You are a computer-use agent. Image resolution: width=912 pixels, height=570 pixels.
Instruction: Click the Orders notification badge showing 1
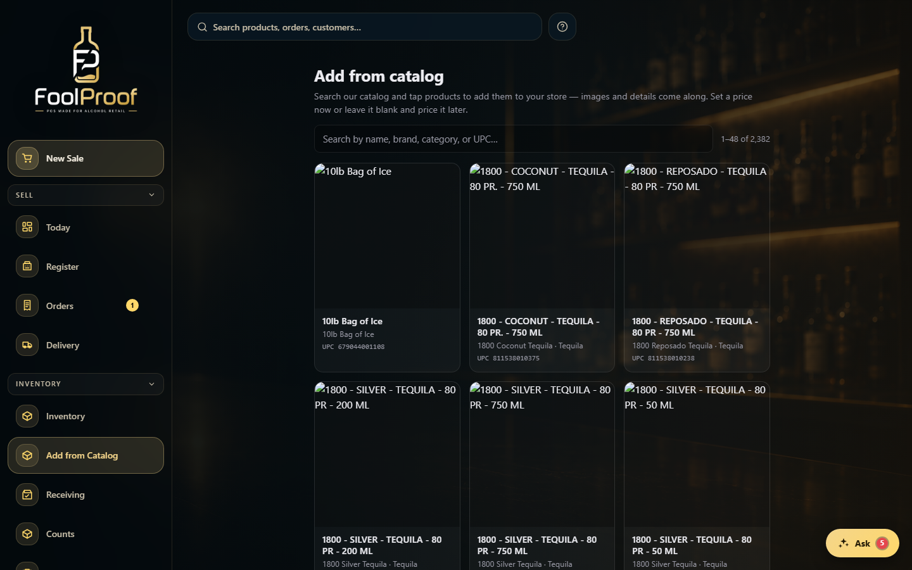tap(132, 305)
